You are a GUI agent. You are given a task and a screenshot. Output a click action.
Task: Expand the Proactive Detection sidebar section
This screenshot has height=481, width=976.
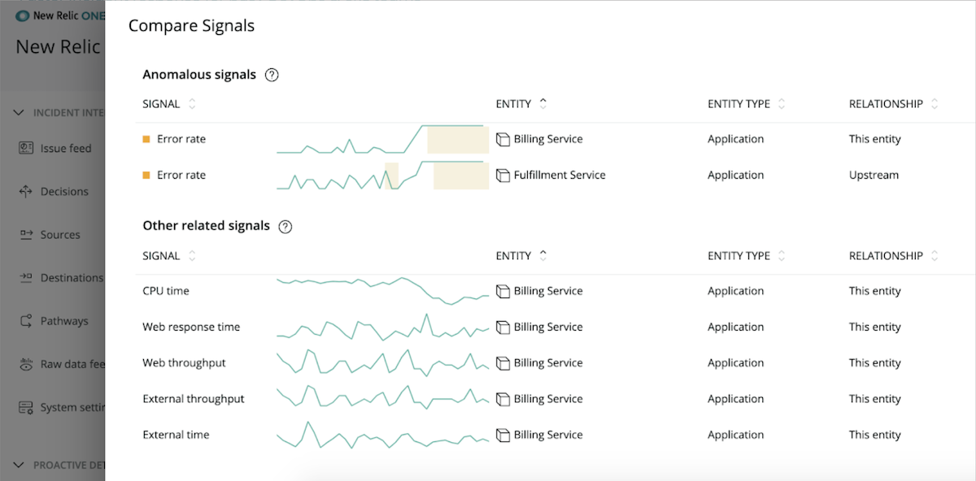click(19, 466)
